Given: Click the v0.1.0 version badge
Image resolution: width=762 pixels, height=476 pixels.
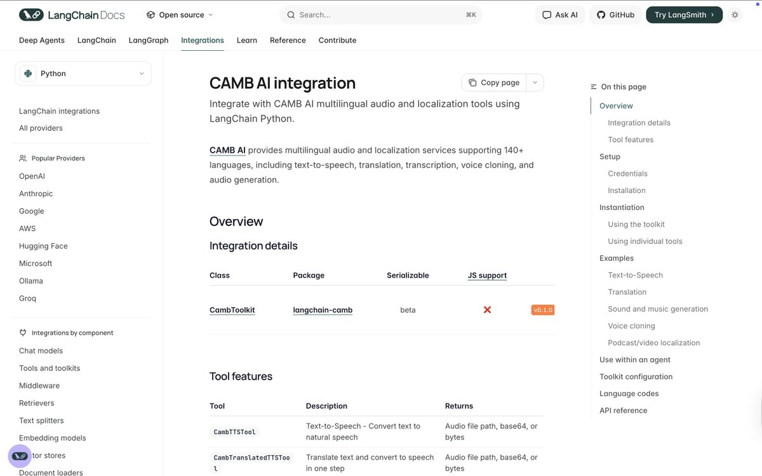Looking at the screenshot, I should [x=543, y=310].
